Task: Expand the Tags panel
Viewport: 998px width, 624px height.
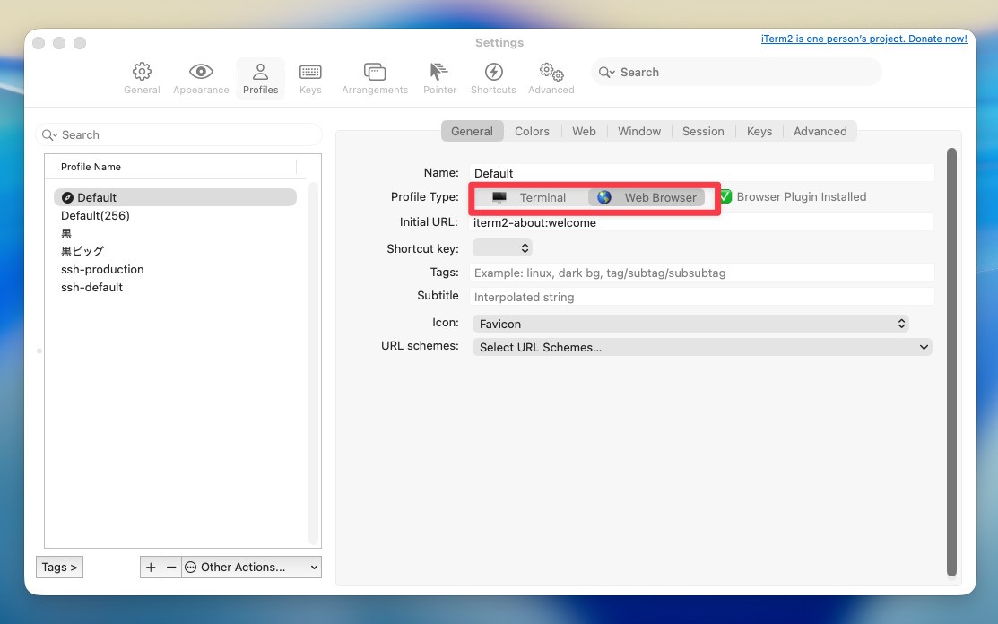Action: (x=60, y=568)
